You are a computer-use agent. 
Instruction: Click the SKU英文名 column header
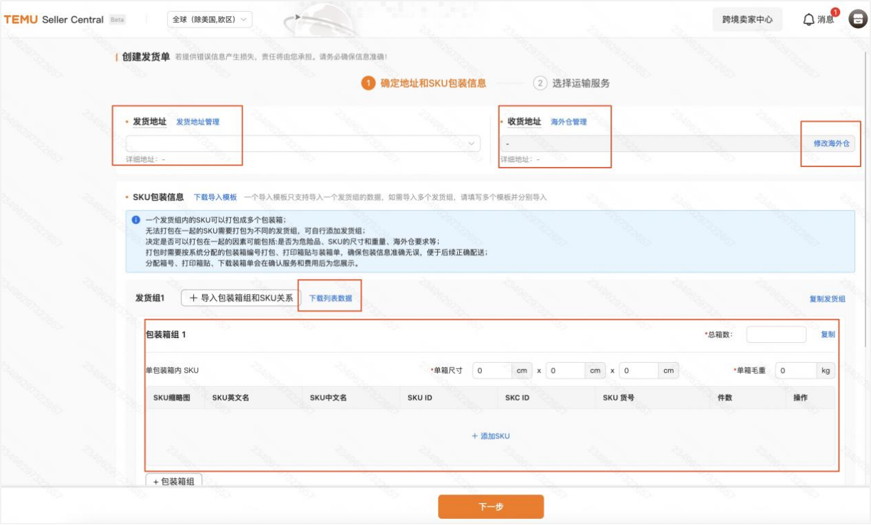tap(230, 398)
